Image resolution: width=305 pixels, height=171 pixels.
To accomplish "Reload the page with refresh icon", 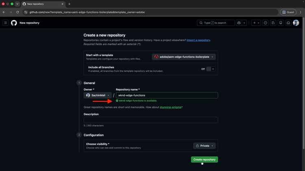I will (x=17, y=12).
